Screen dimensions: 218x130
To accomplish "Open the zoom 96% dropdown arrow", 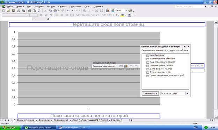I will (x=126, y=10).
